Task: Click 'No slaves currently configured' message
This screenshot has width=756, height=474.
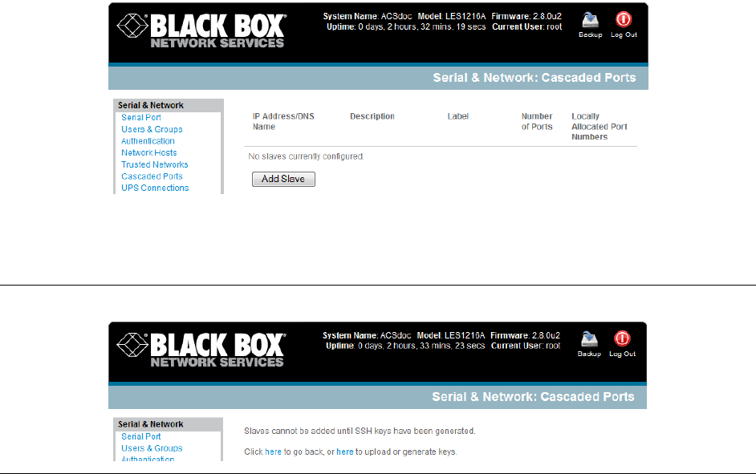Action: pos(306,156)
